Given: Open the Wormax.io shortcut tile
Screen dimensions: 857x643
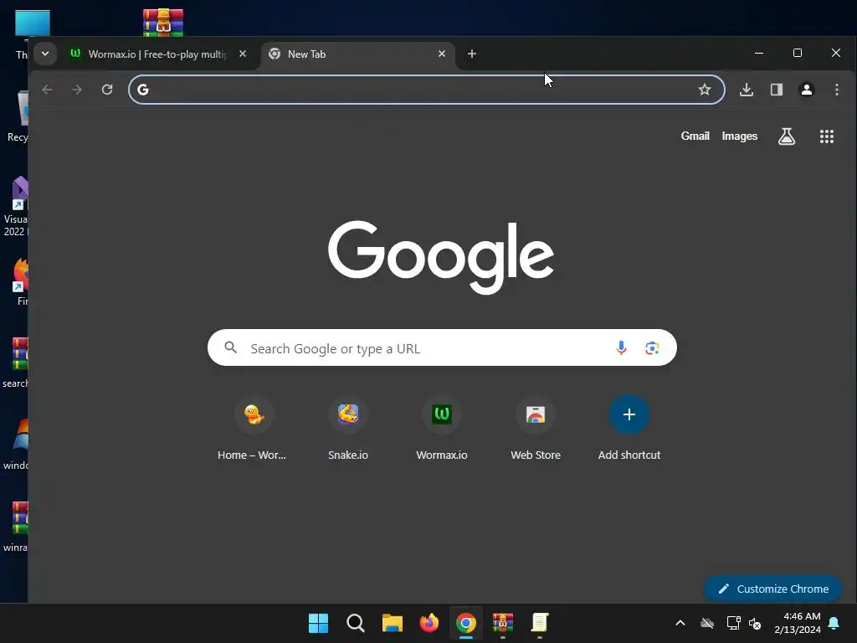Looking at the screenshot, I should (442, 430).
